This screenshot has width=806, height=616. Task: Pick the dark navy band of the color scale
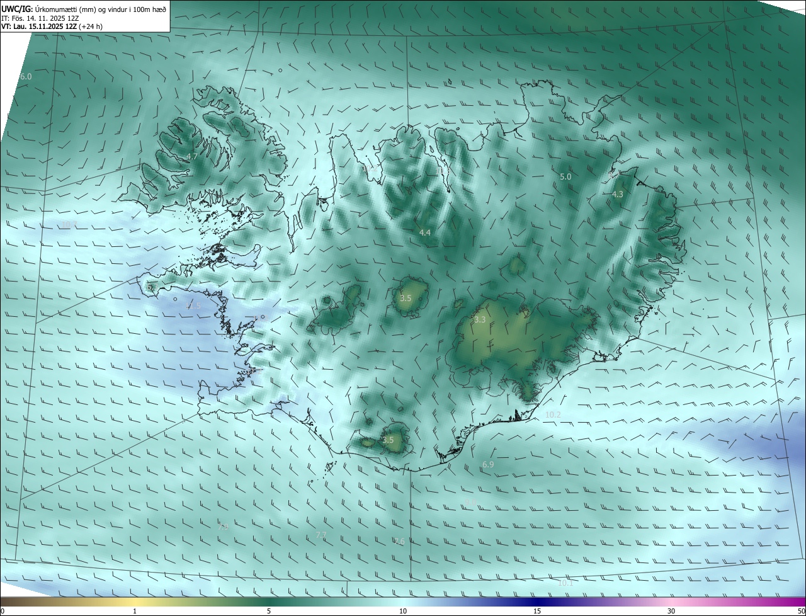[537, 602]
